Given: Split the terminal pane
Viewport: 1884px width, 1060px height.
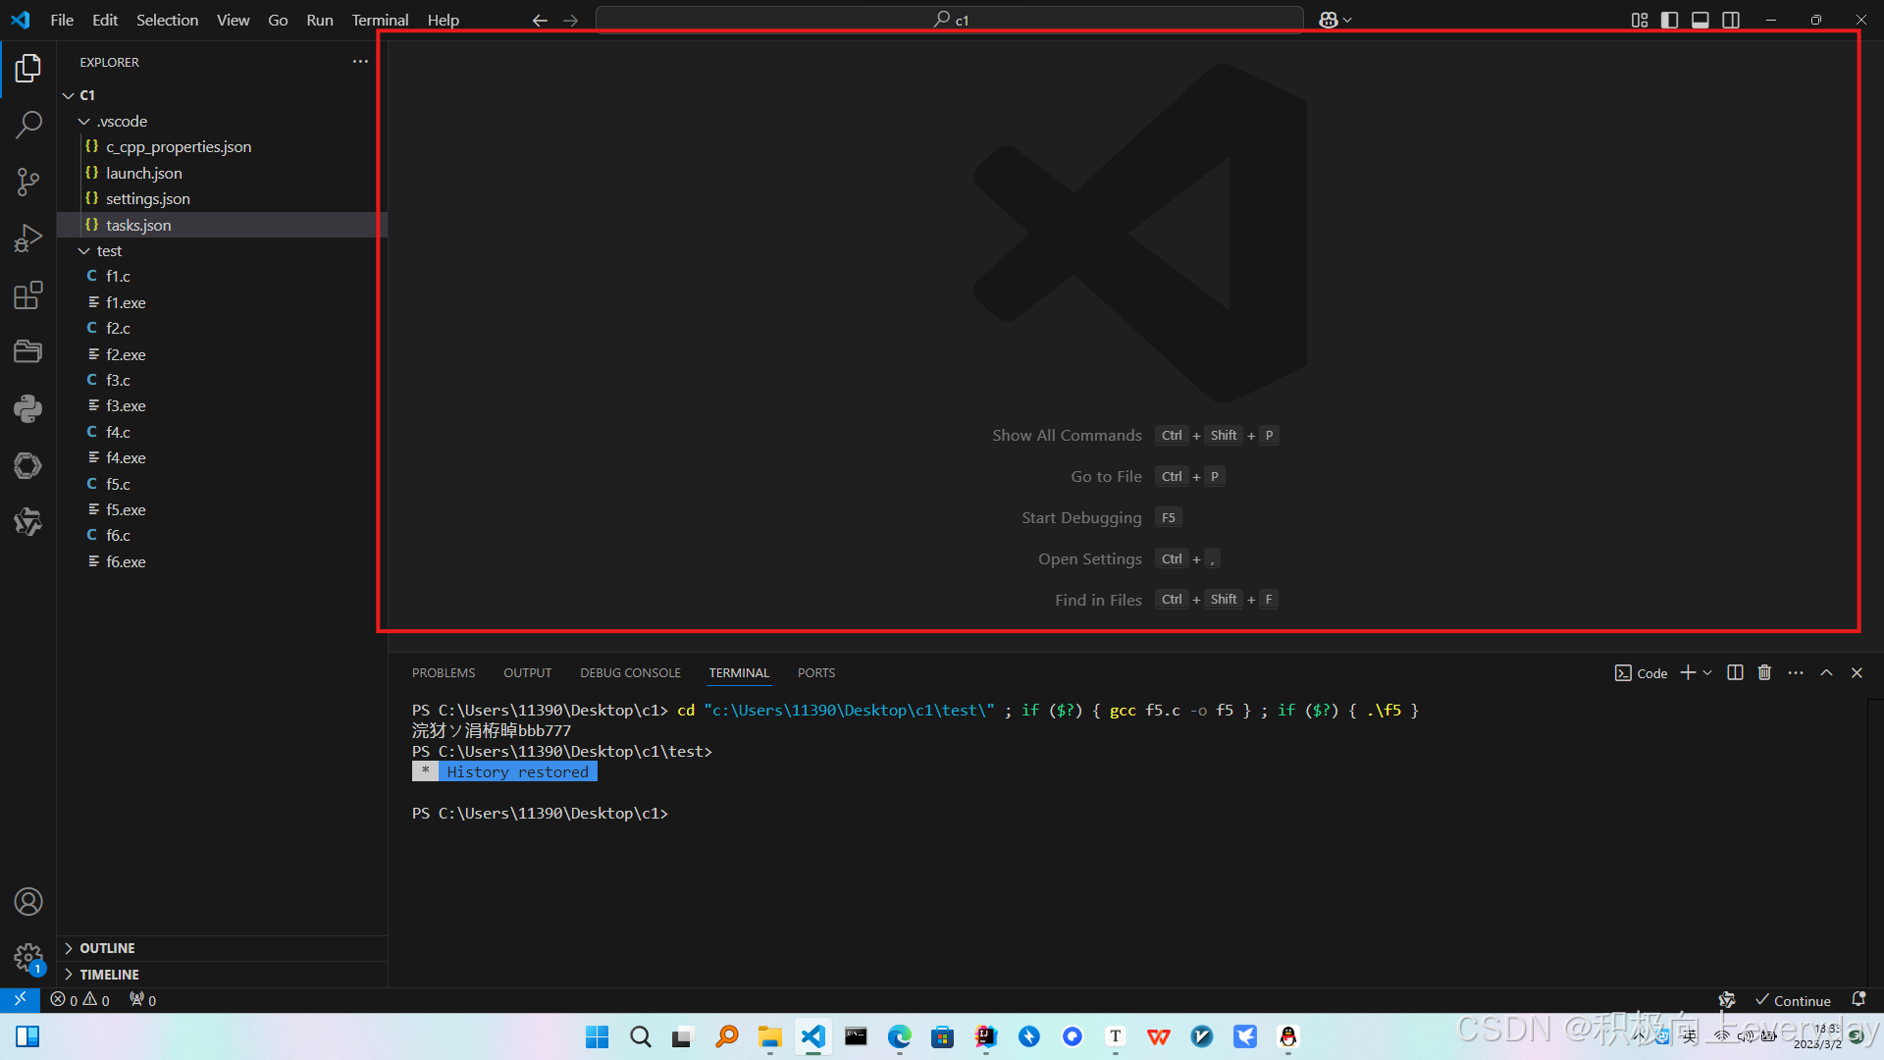Looking at the screenshot, I should point(1735,673).
